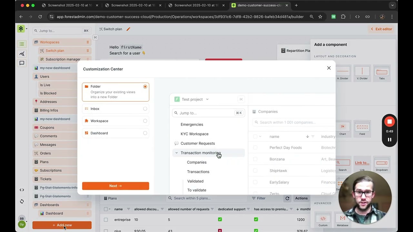This screenshot has width=413, height=232.
Task: Select the Folder radio option
Action: point(145,87)
